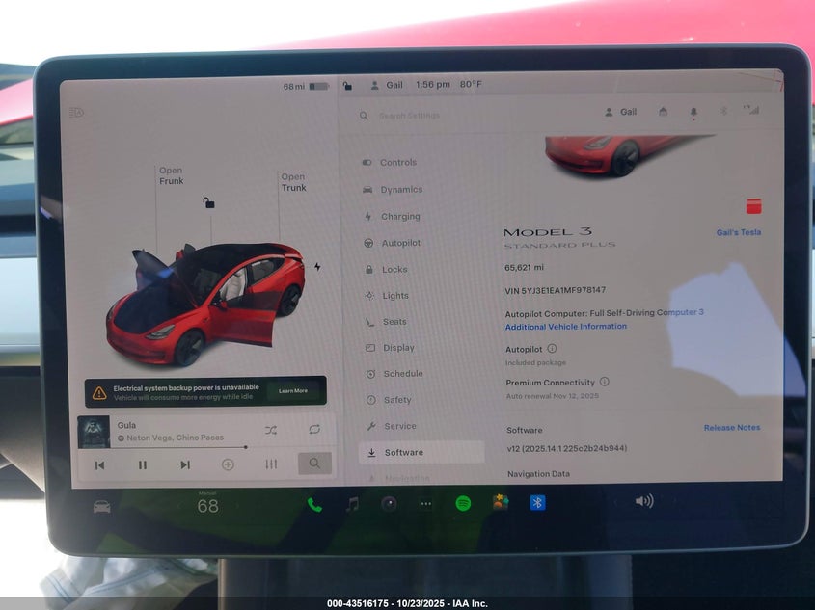
Task: Toggle repeat for the current song
Action: pos(314,430)
